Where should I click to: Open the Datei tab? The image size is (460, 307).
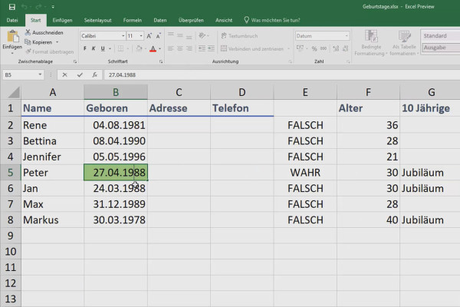12,20
